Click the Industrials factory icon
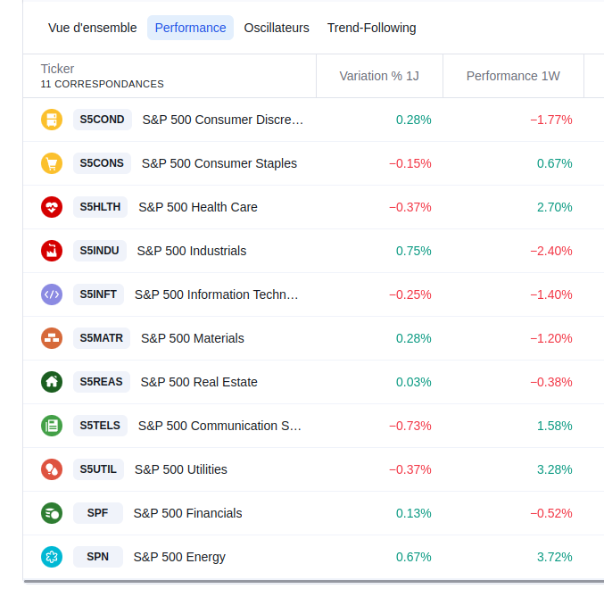The width and height of the screenshot is (604, 597). coord(52,251)
